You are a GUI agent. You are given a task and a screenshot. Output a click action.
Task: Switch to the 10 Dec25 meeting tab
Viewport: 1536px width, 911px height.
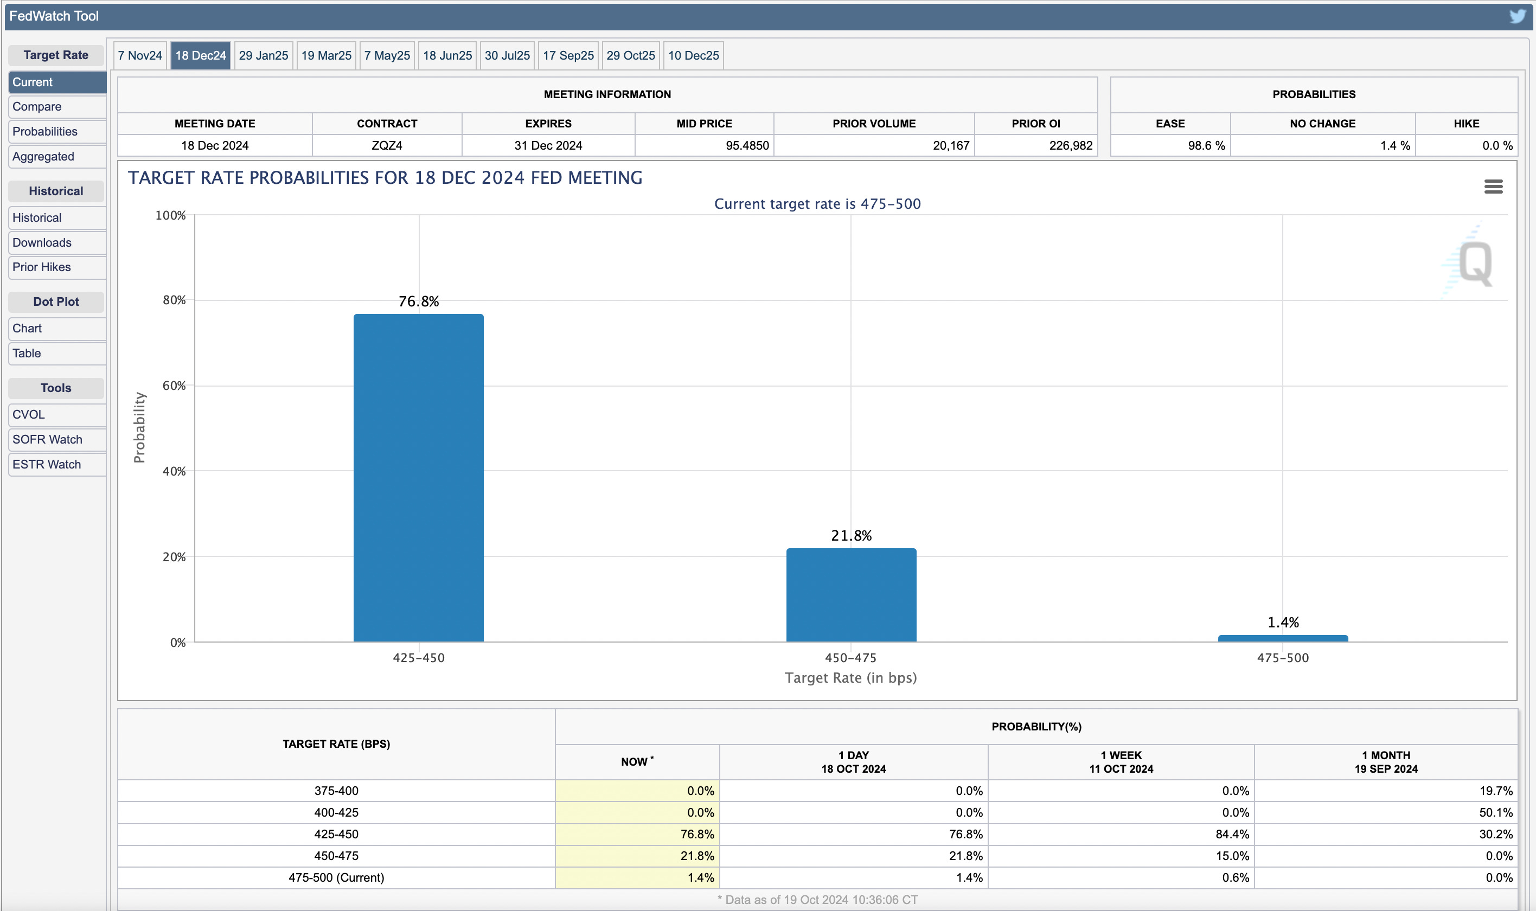tap(693, 55)
